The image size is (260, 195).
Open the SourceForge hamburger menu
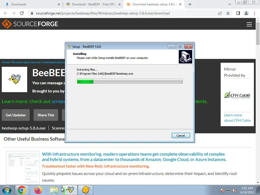coord(249,24)
